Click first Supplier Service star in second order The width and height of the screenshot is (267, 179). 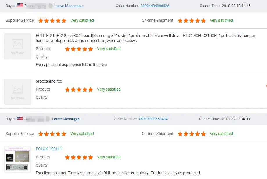point(41,134)
